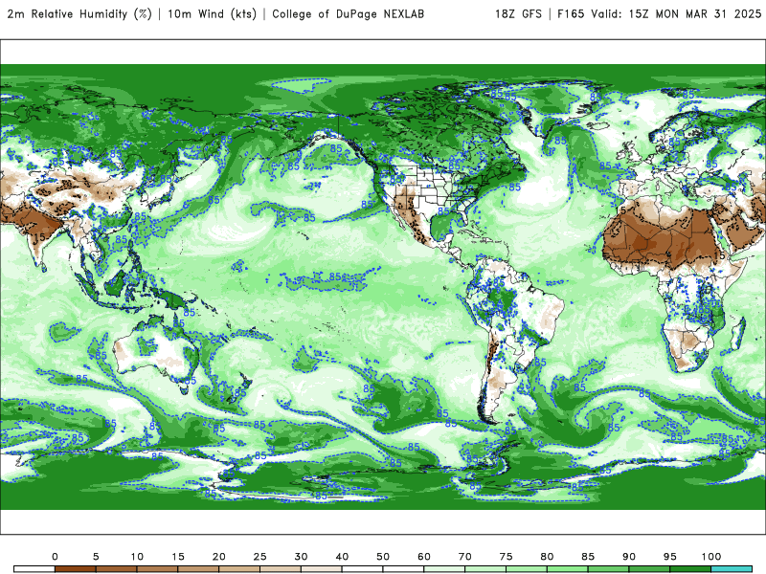Click the legend value "10"
Viewport: 766px width, 574px height.
(137, 557)
